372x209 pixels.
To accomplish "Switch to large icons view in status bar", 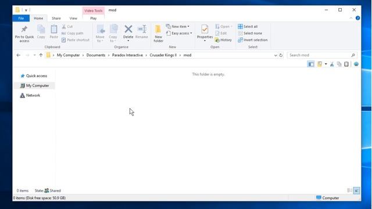I will point(356,190).
